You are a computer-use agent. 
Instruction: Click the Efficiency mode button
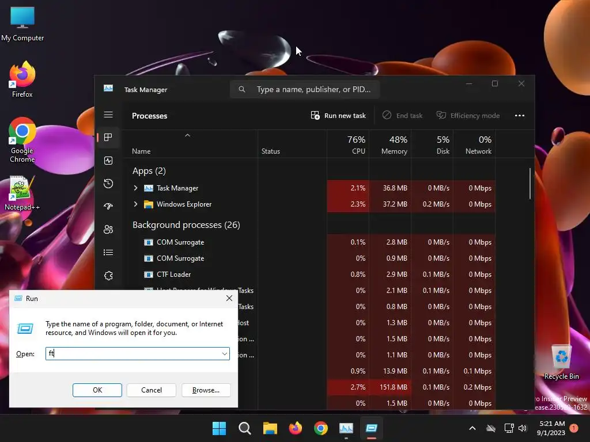point(468,116)
